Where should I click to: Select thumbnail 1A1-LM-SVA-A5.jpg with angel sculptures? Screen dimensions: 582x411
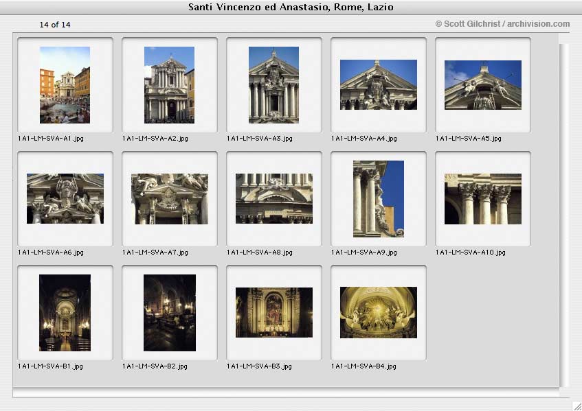[483, 85]
